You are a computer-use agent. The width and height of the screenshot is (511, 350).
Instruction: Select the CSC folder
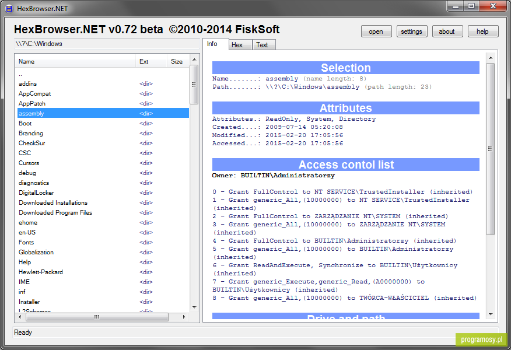[103, 153]
